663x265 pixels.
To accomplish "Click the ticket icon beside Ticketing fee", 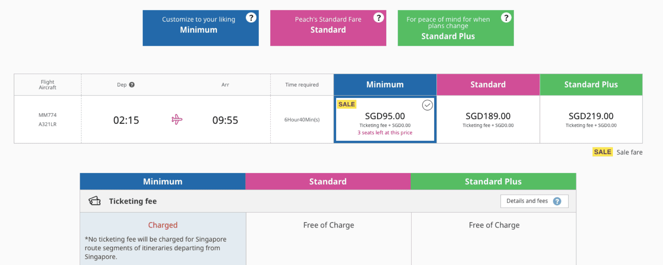I will click(x=94, y=201).
